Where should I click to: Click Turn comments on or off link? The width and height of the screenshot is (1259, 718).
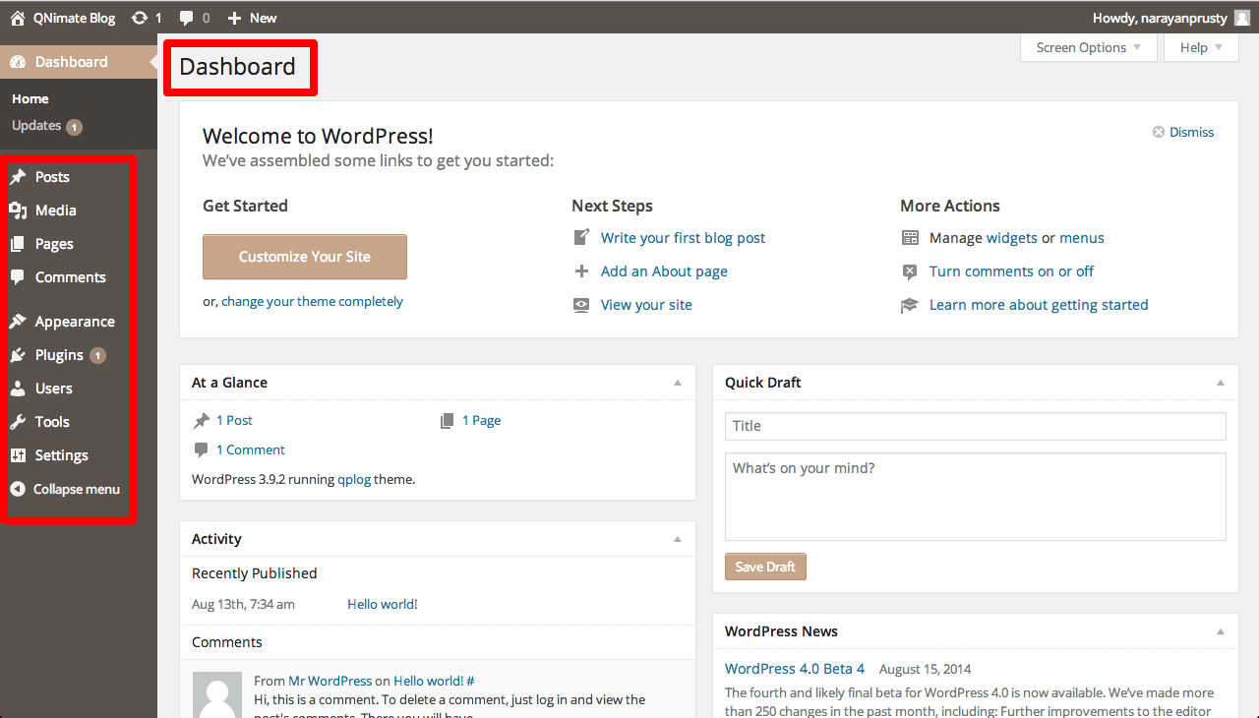1011,271
